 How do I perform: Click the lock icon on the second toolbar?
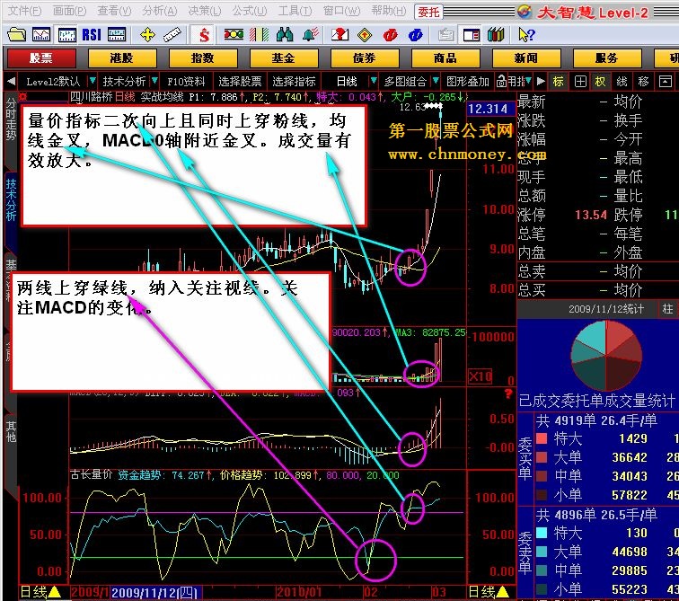(501, 82)
